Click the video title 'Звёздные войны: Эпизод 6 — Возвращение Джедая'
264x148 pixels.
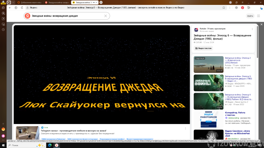tap(223, 37)
